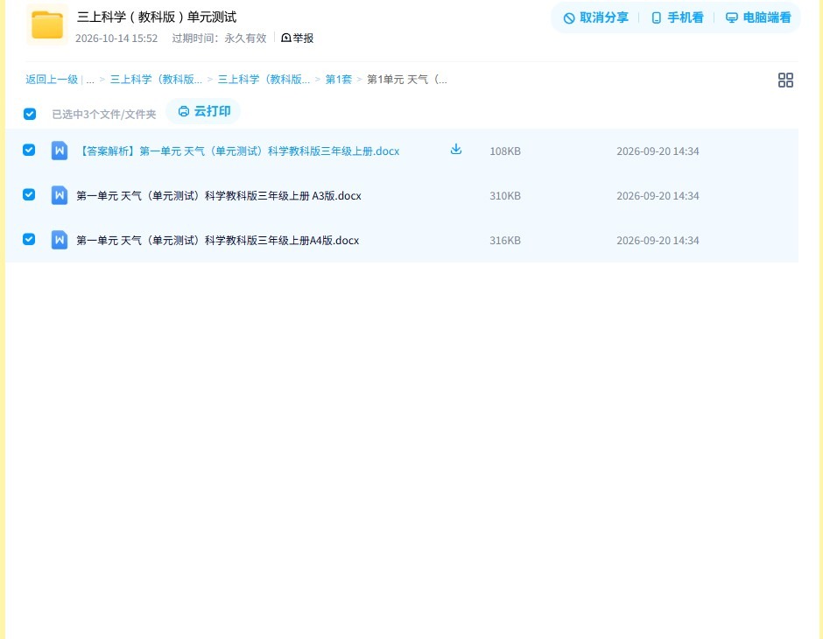Open 电脑端看 desktop viewing option
The width and height of the screenshot is (823, 639).
point(758,18)
